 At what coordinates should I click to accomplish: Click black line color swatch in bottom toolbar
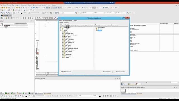point(26,96)
